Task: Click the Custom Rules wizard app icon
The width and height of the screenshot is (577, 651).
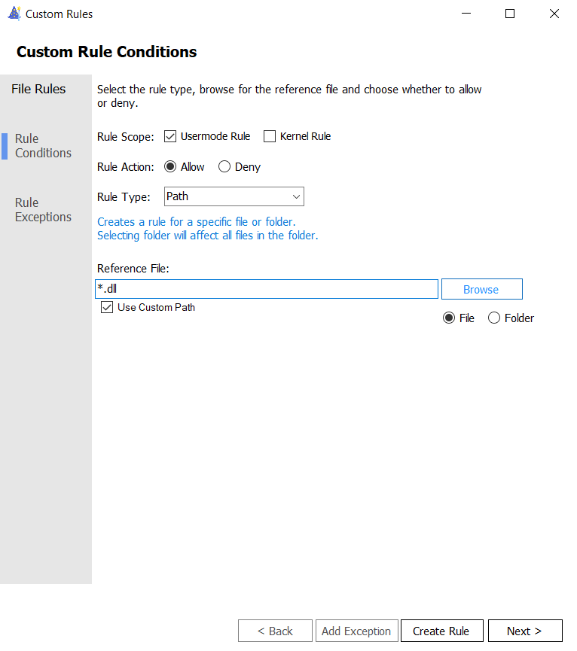Action: click(x=14, y=14)
